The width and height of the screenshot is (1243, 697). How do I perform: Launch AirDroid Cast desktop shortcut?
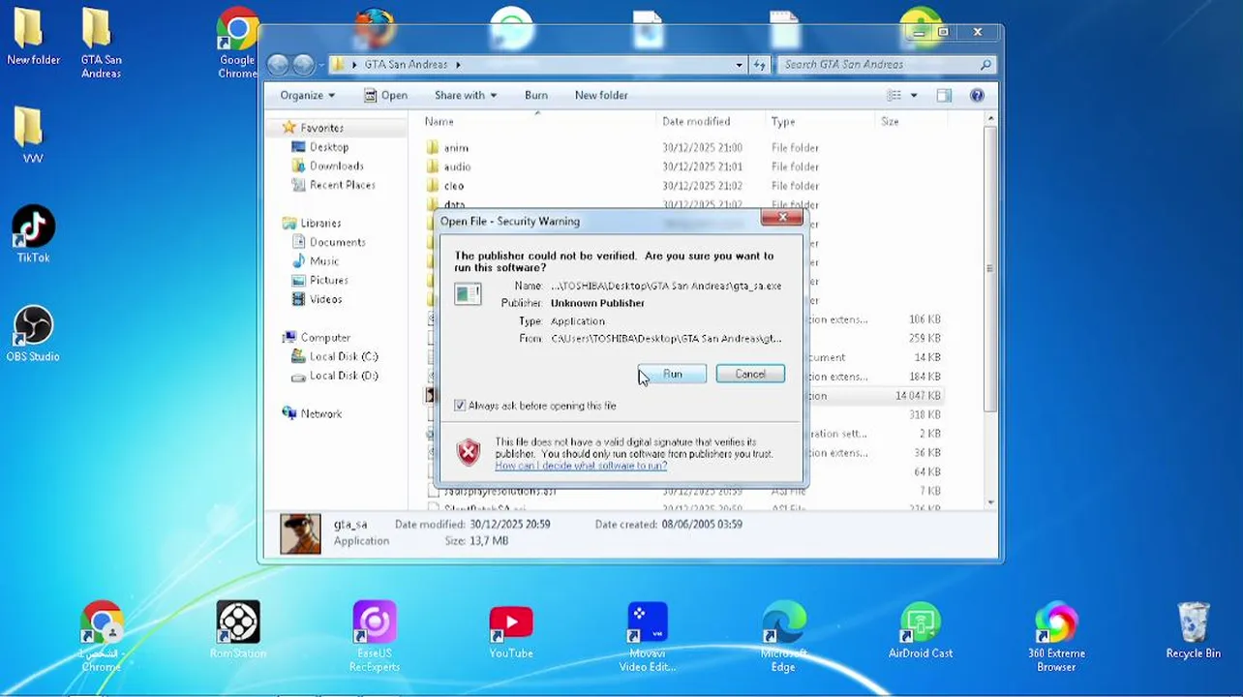point(921,629)
